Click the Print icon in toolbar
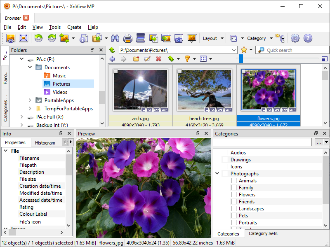 [x=128, y=38]
